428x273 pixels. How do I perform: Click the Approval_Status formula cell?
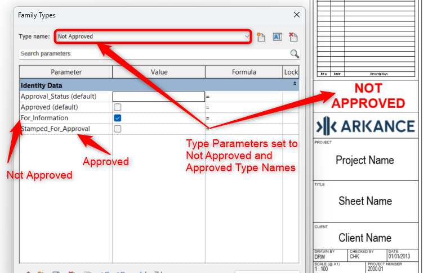(x=244, y=97)
